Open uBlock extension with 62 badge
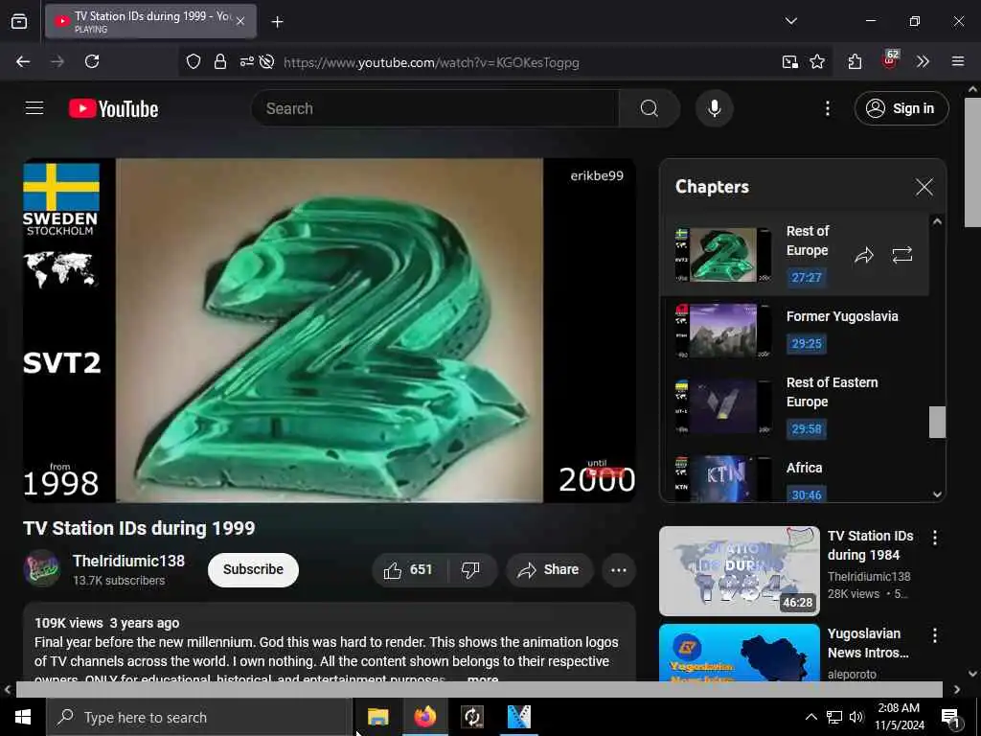981x736 pixels. click(x=889, y=60)
